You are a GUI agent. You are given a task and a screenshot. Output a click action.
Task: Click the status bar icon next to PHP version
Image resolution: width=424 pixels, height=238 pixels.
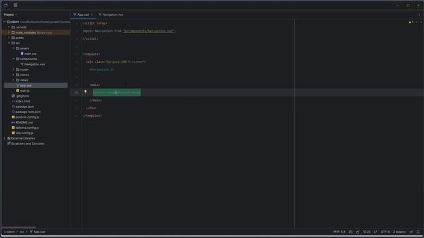(350, 232)
